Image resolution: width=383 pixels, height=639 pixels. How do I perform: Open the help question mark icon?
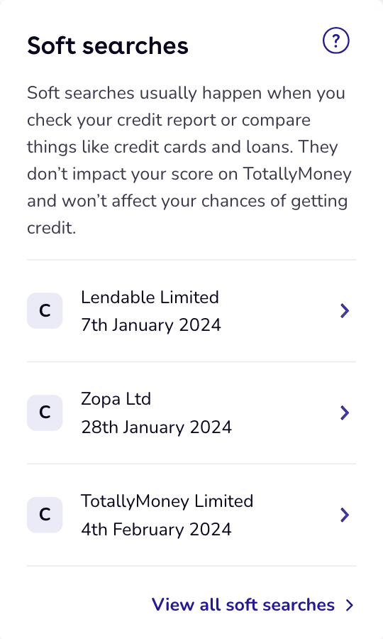pos(335,40)
